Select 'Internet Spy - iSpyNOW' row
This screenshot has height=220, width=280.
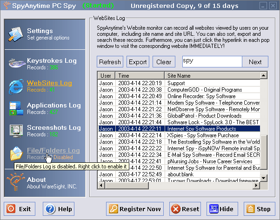coord(179,148)
